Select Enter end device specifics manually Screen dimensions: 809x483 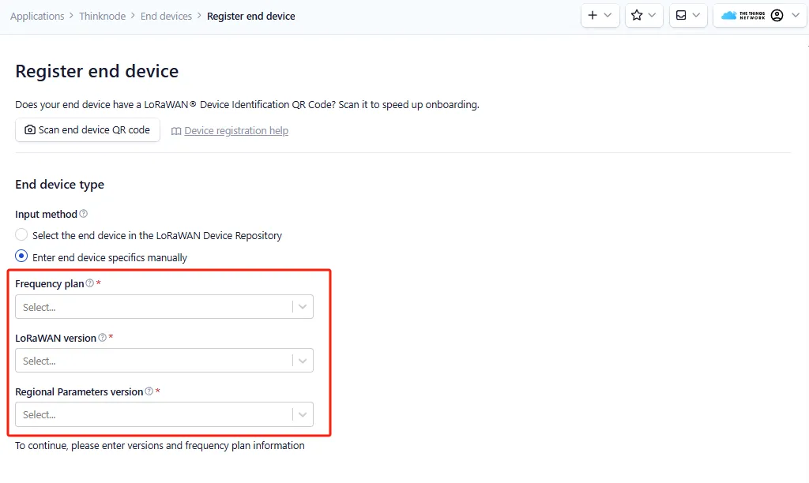pyautogui.click(x=21, y=256)
